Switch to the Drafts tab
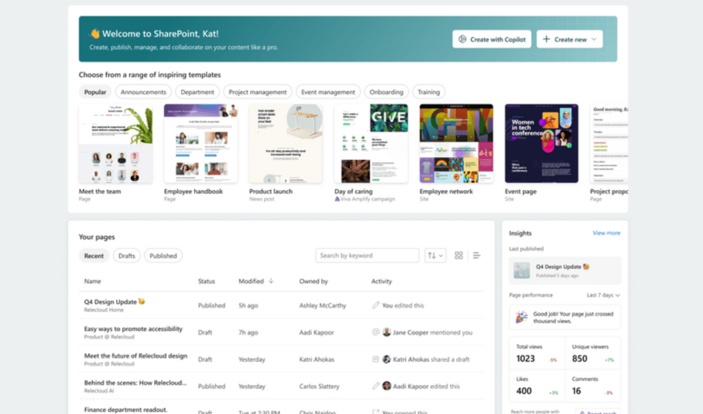This screenshot has width=703, height=414. (x=126, y=256)
